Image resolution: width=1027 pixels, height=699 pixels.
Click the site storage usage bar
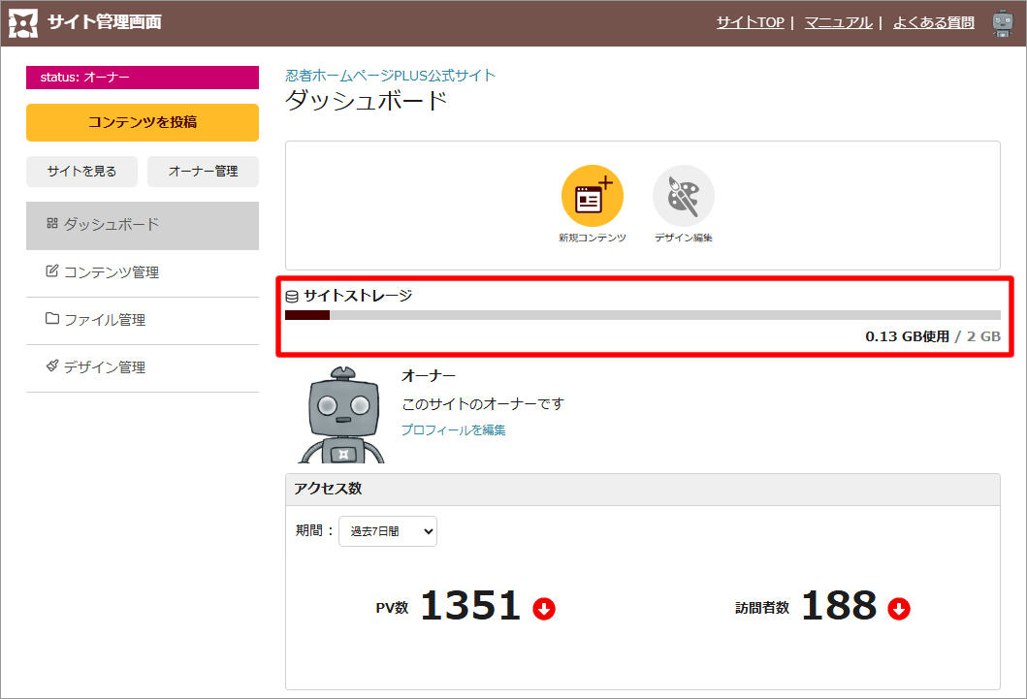pos(642,315)
